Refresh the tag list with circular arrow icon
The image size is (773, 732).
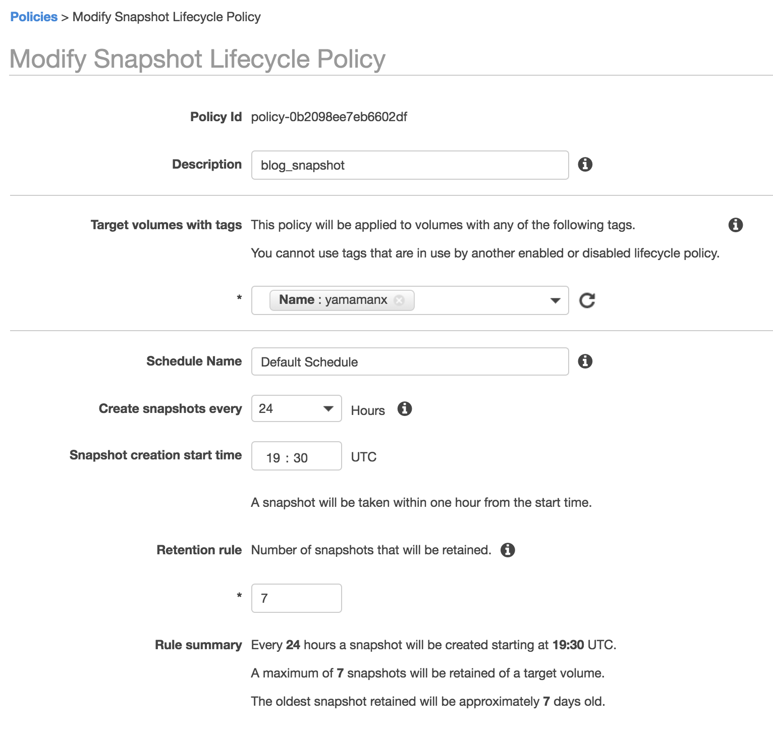(587, 300)
